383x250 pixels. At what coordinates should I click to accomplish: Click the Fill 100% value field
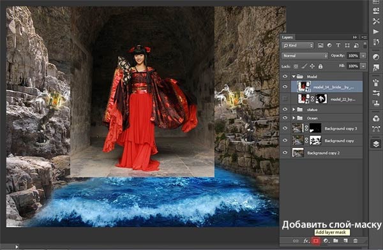(353, 66)
